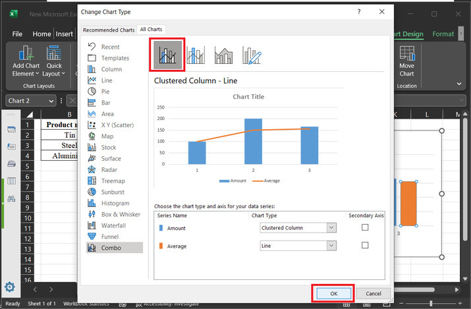Switch to the Recommended Charts tab

[x=109, y=30]
